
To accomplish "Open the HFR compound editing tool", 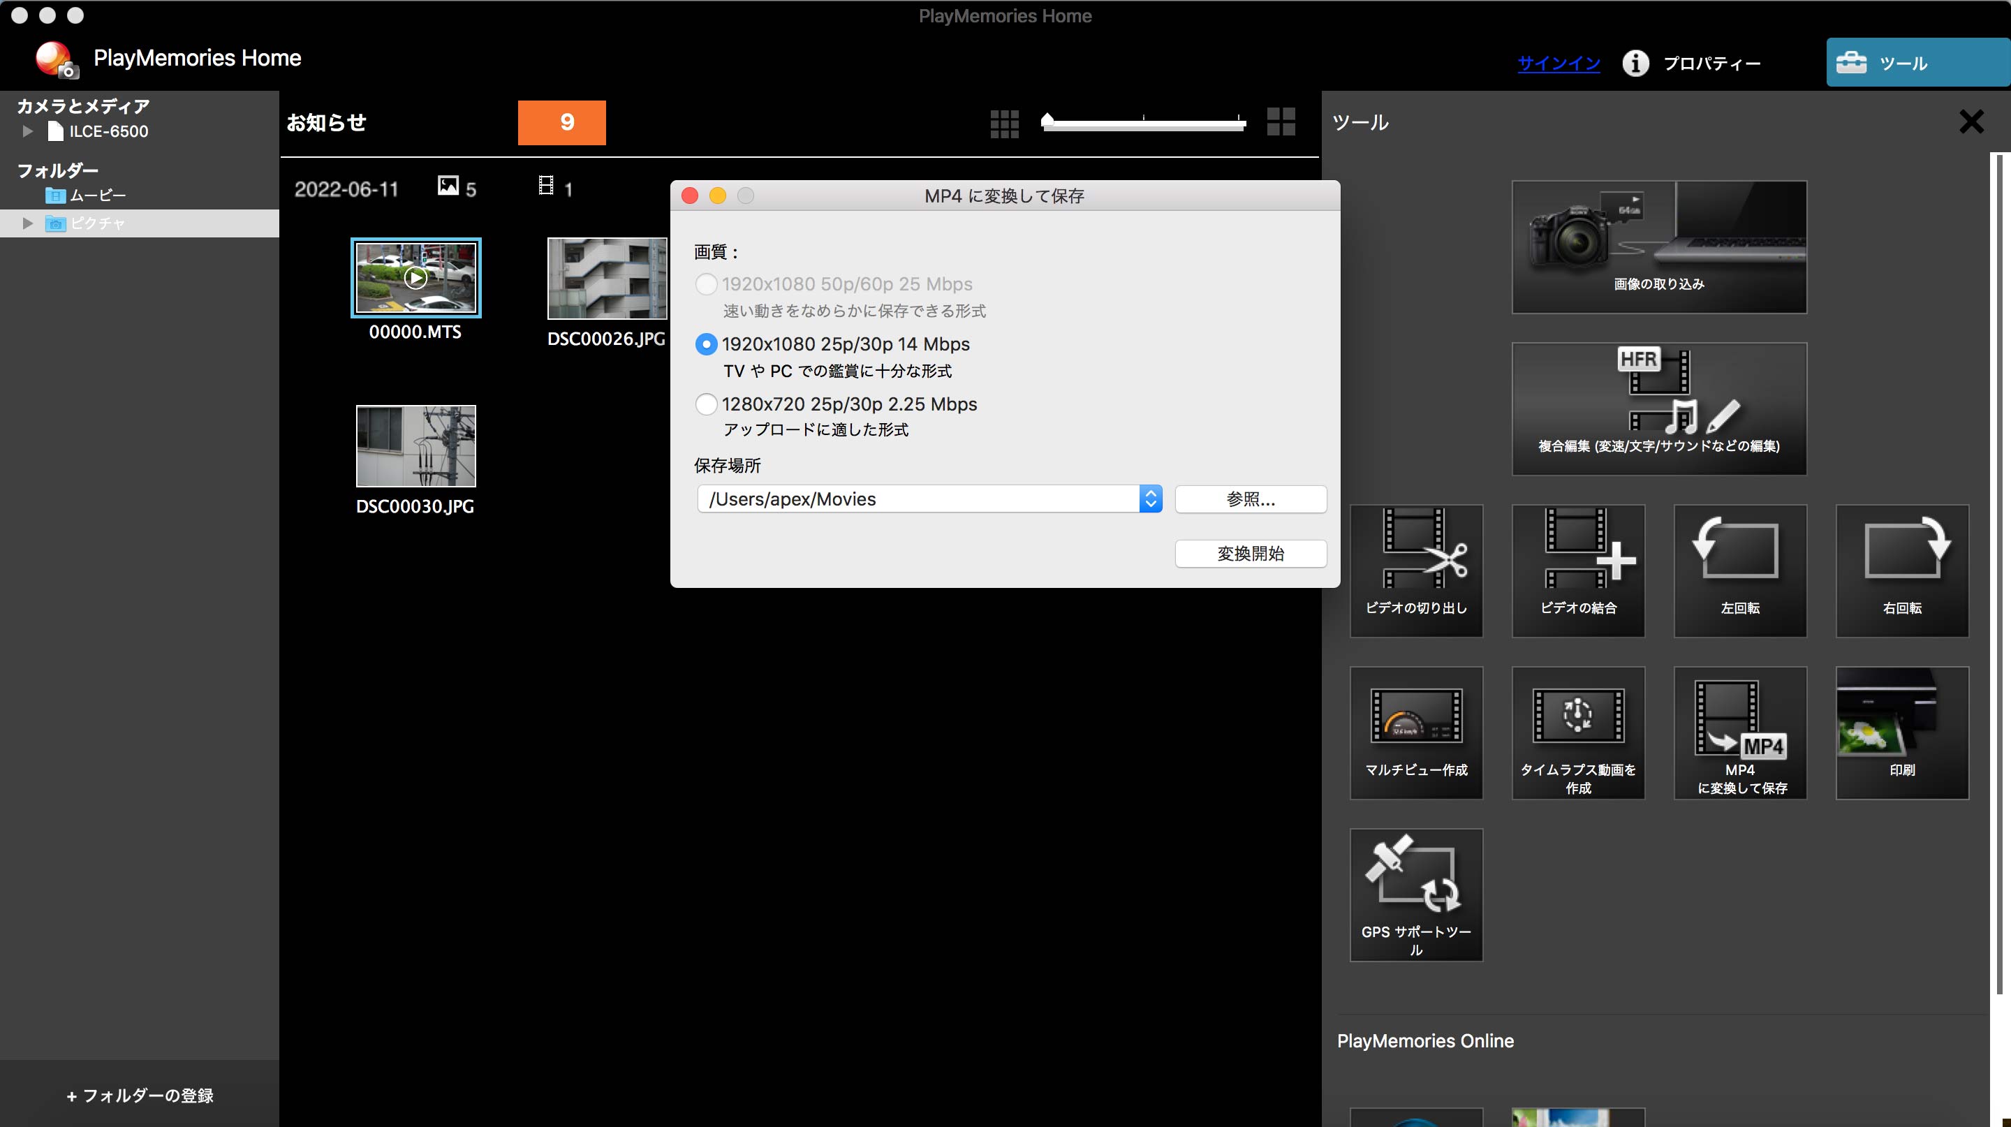I will pyautogui.click(x=1659, y=408).
